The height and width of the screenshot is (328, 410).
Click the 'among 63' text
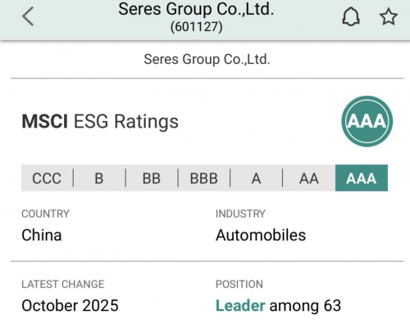[x=305, y=306]
